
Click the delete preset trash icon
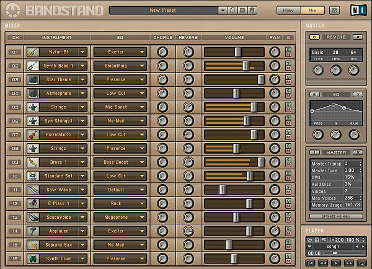(x=252, y=10)
